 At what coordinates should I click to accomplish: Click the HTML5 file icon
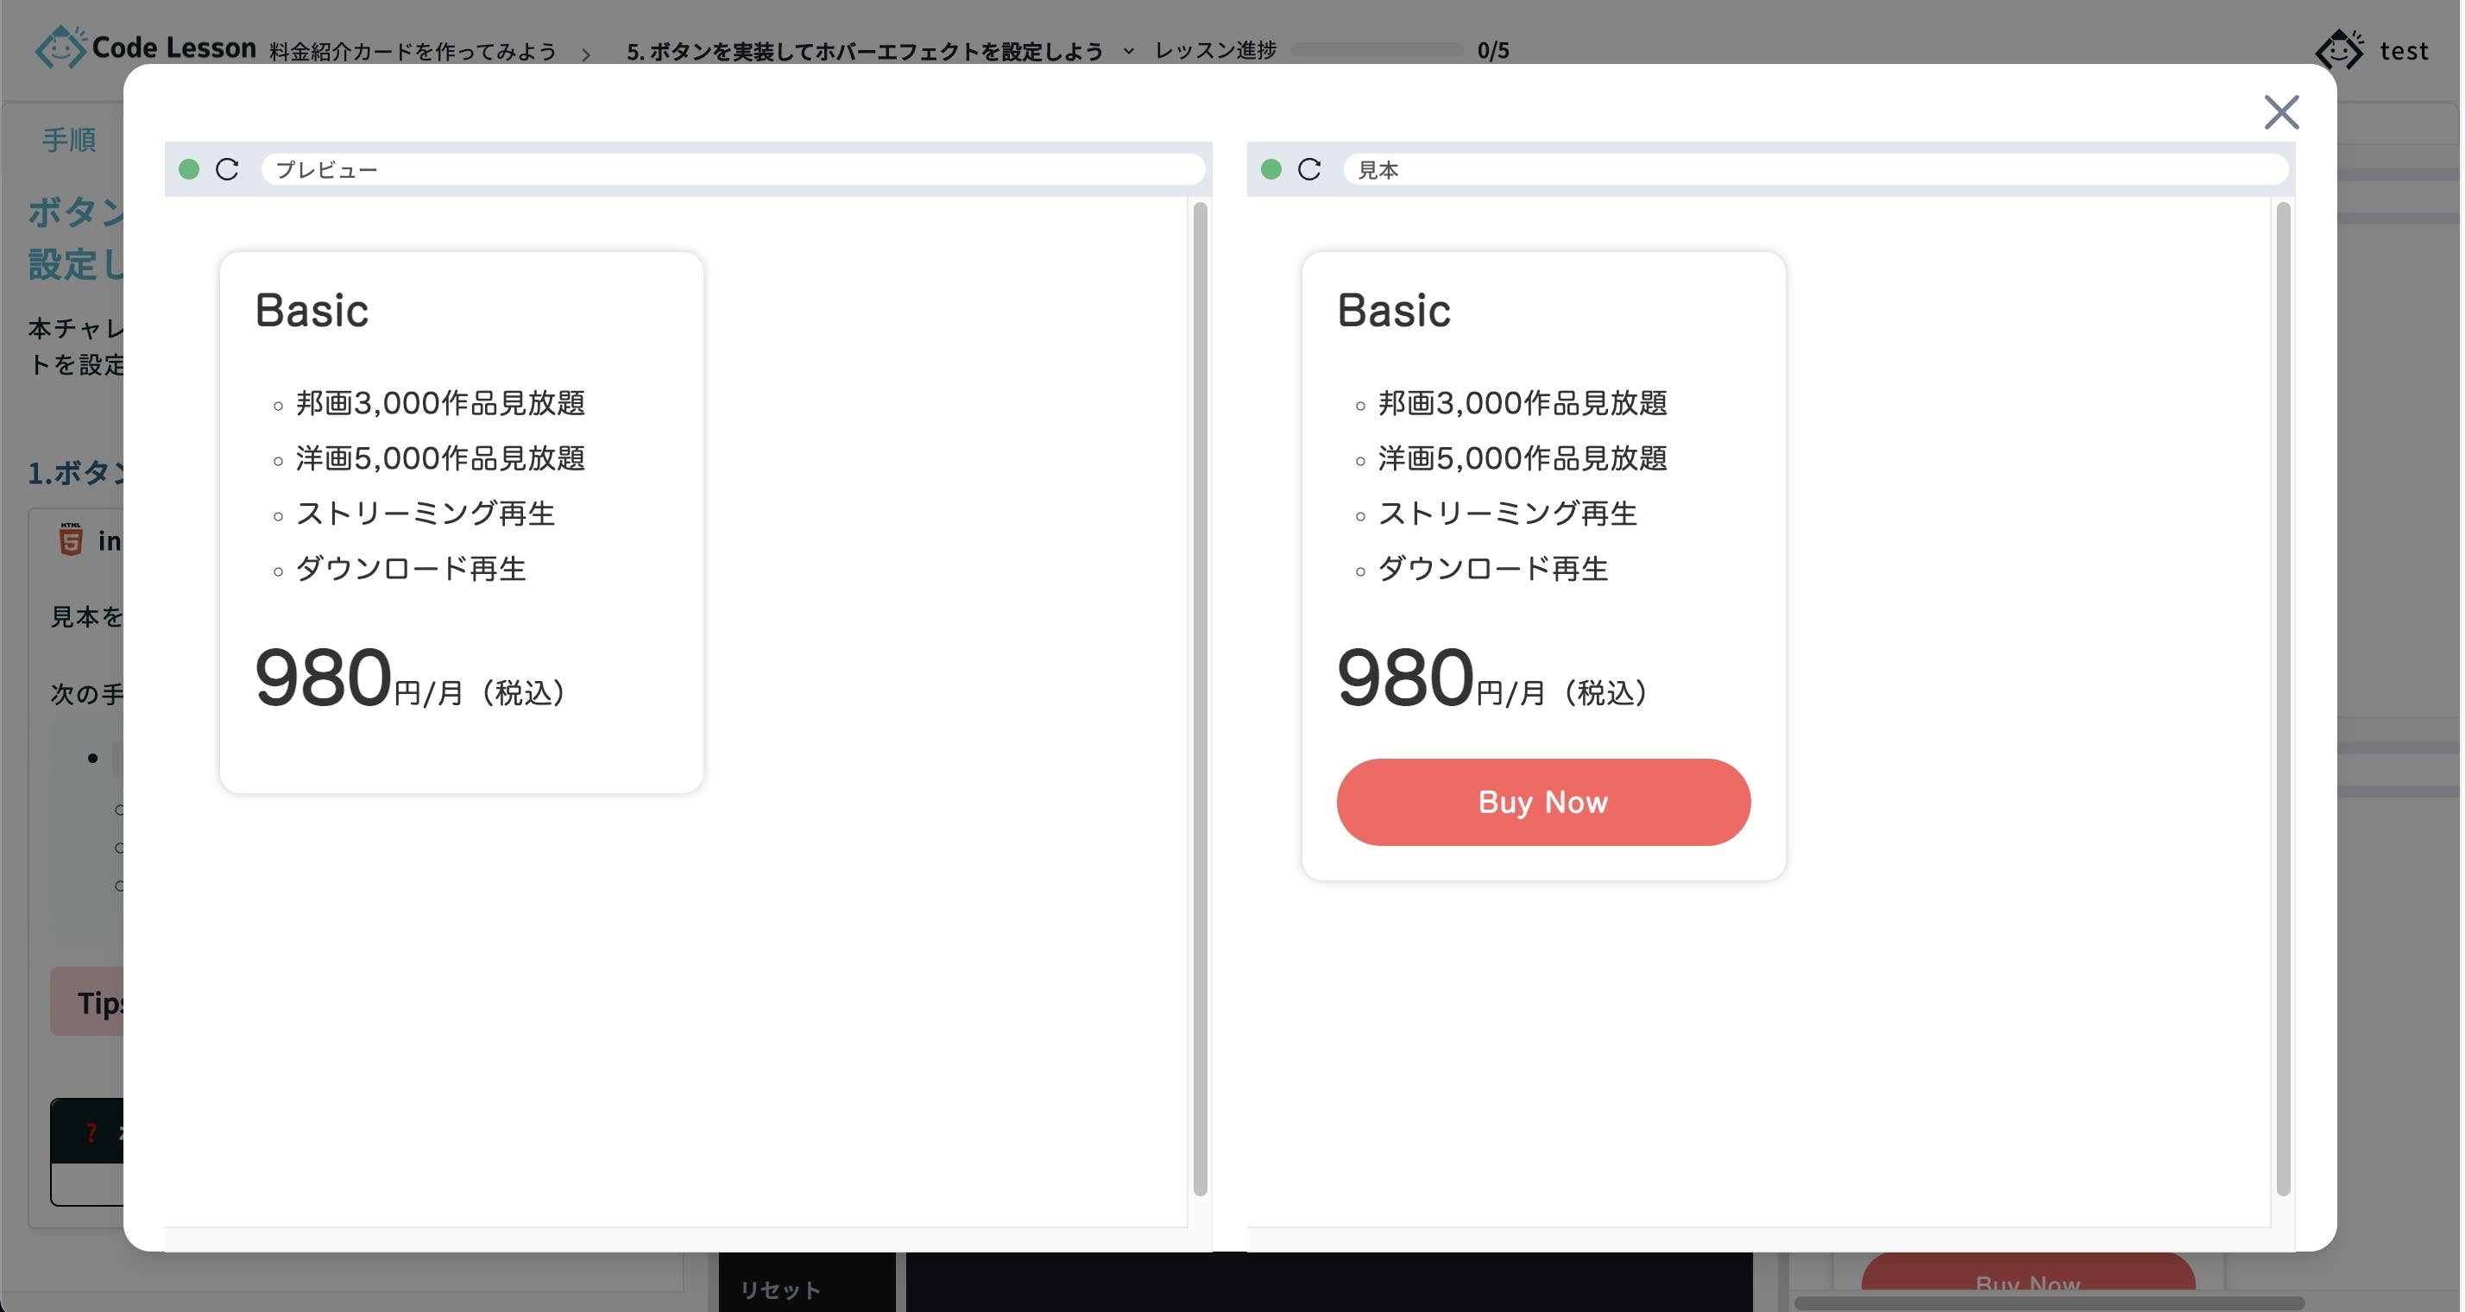coord(71,539)
